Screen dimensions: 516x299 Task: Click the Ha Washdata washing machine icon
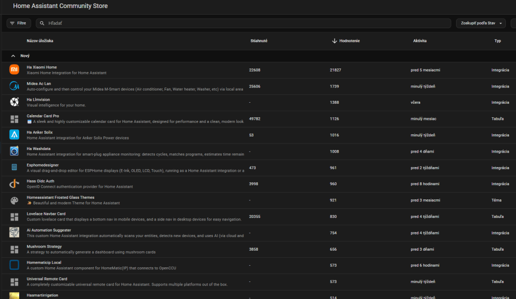pyautogui.click(x=14, y=151)
